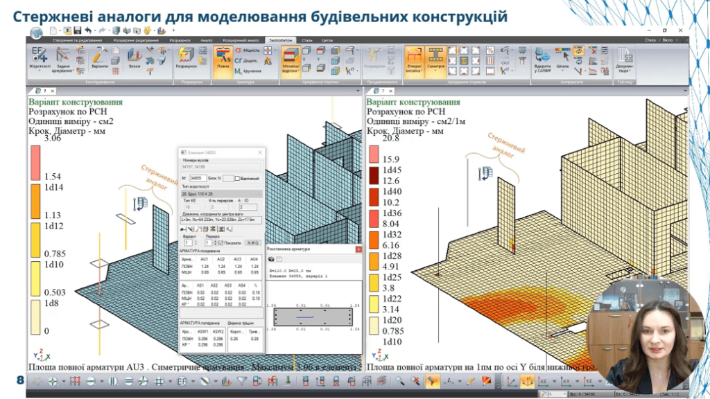Open Створення та редагування tab
The width and height of the screenshot is (710, 399).
coord(78,40)
